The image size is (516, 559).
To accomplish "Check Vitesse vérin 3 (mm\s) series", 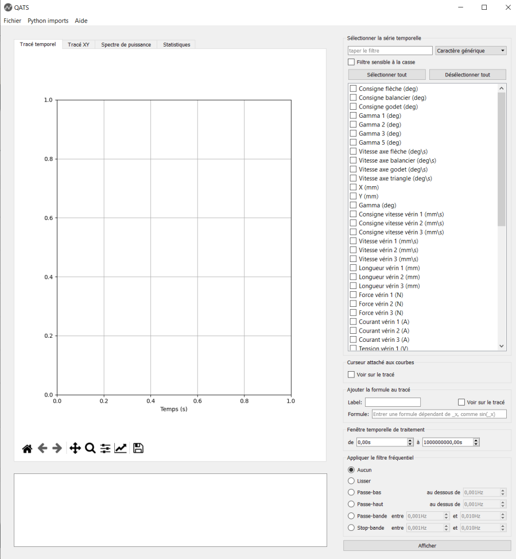I will coord(353,259).
